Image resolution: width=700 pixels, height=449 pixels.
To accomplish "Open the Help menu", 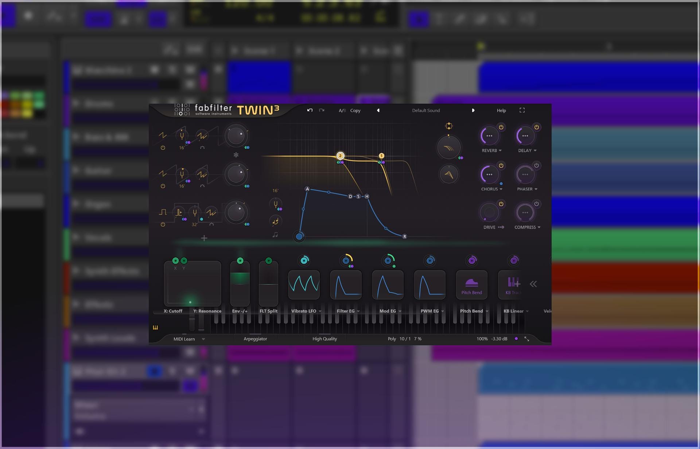I will pos(501,111).
